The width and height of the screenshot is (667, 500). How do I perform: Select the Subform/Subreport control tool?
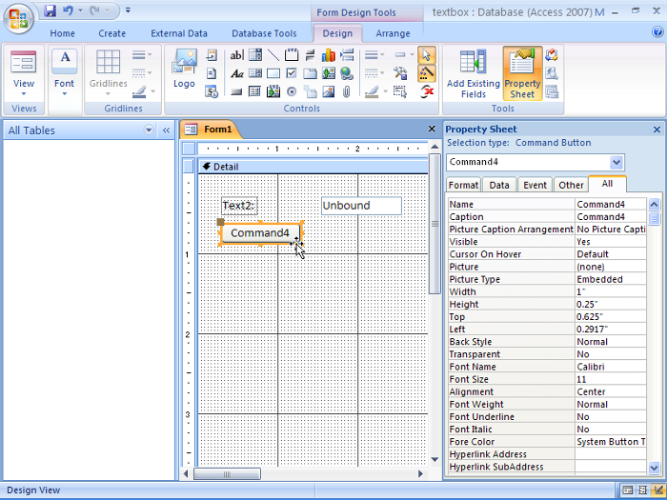pos(255,91)
